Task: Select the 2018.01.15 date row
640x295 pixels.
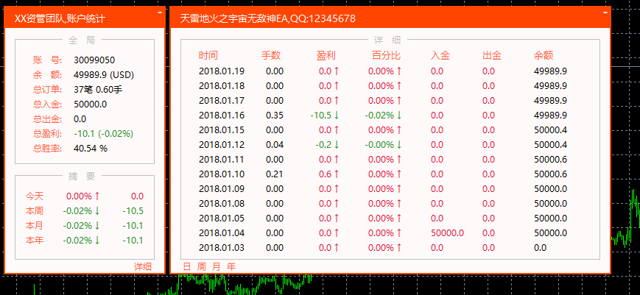Action: 383,130
